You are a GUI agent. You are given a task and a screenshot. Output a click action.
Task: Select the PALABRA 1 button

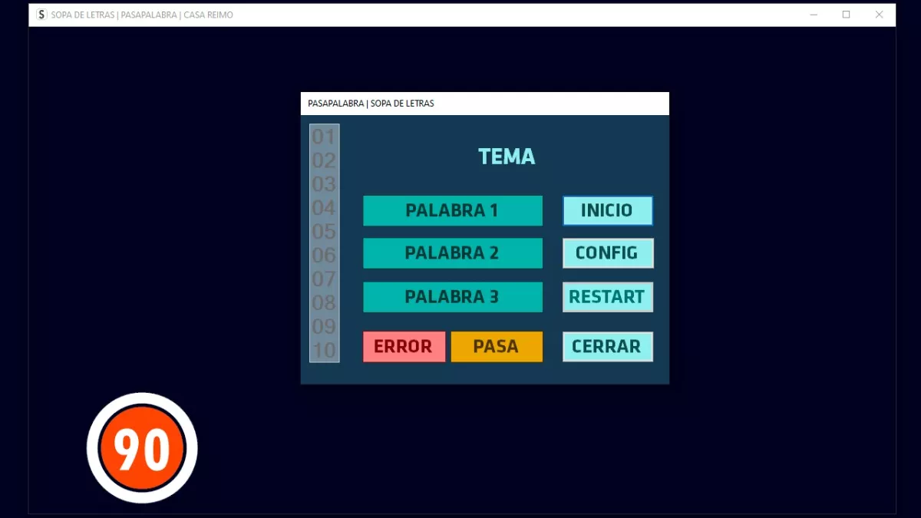coord(452,210)
